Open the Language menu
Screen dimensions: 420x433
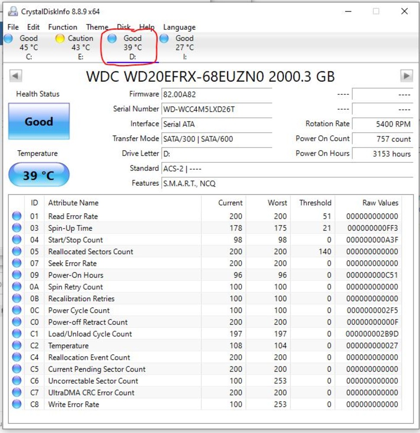(x=179, y=27)
